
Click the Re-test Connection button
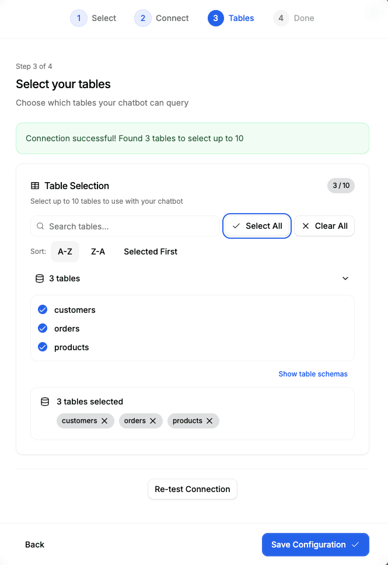click(192, 489)
